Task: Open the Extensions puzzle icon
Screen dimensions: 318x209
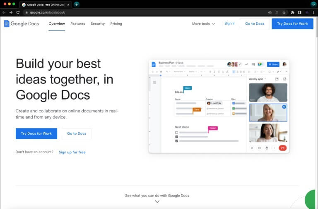Action: click(292, 12)
